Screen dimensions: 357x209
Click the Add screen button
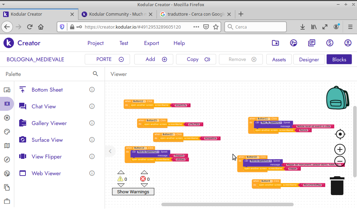pyautogui.click(x=154, y=59)
